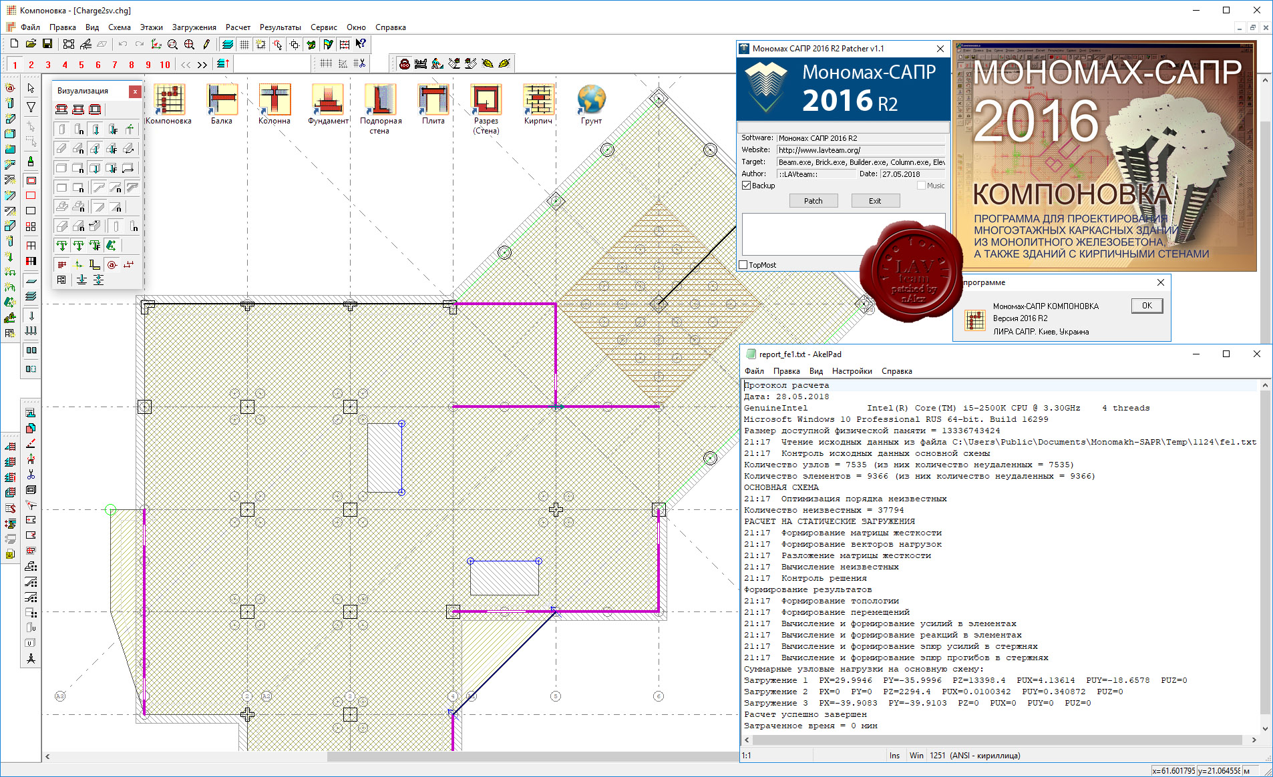Click the red weight icon in toolbar
The height and width of the screenshot is (777, 1273).
405,63
